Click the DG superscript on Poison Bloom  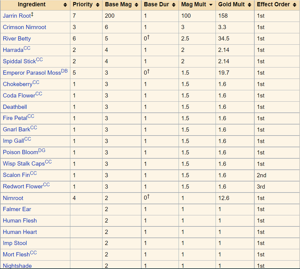(42, 151)
